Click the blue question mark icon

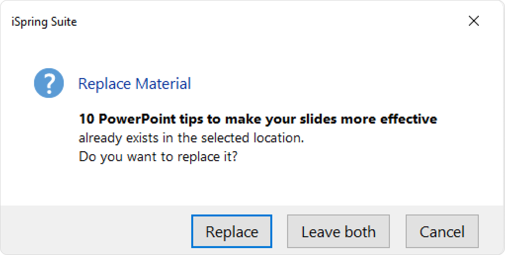[x=49, y=83]
